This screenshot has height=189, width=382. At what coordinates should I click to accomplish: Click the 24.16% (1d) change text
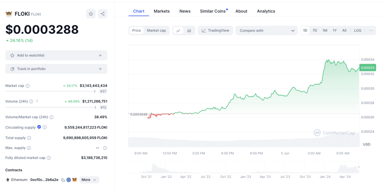21,41
